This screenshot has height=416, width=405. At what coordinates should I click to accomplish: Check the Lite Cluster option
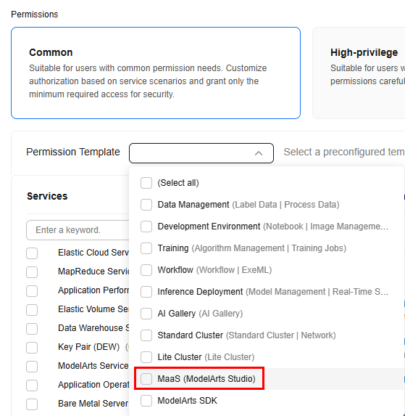tap(146, 357)
